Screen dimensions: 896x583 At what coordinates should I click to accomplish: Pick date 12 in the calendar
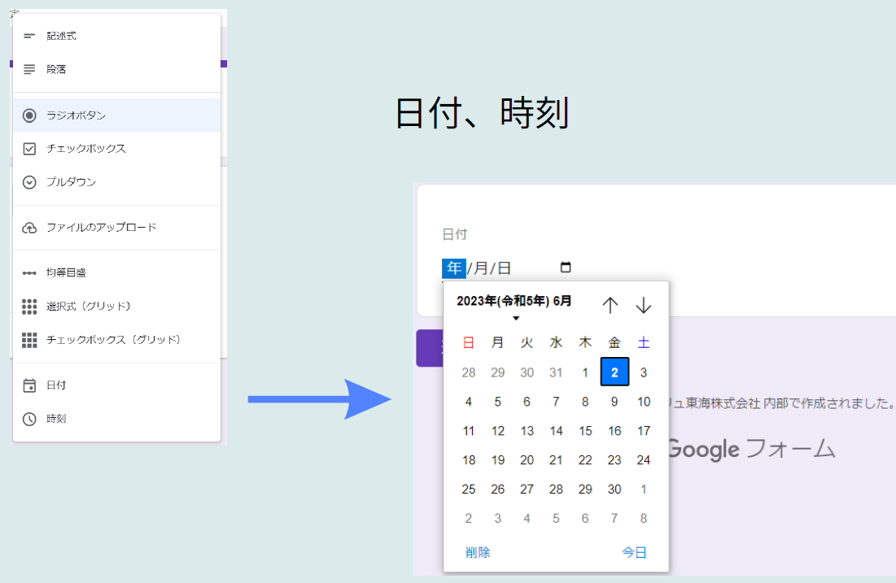[x=498, y=430]
